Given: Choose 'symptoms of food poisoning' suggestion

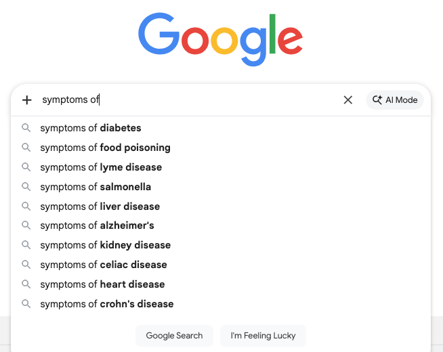Looking at the screenshot, I should 105,148.
